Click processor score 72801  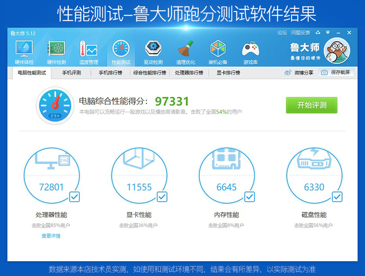[51, 187]
